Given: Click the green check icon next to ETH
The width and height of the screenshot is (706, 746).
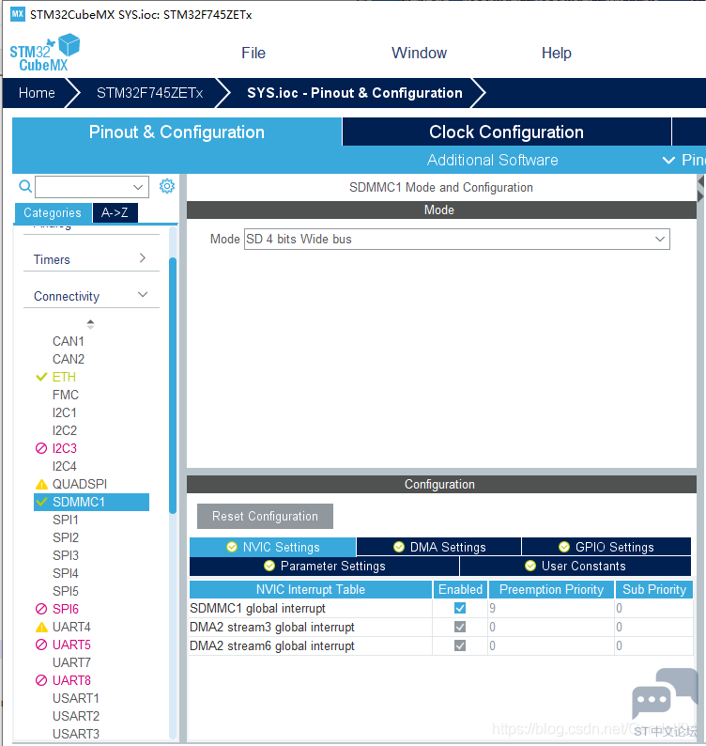Looking at the screenshot, I should (41, 378).
